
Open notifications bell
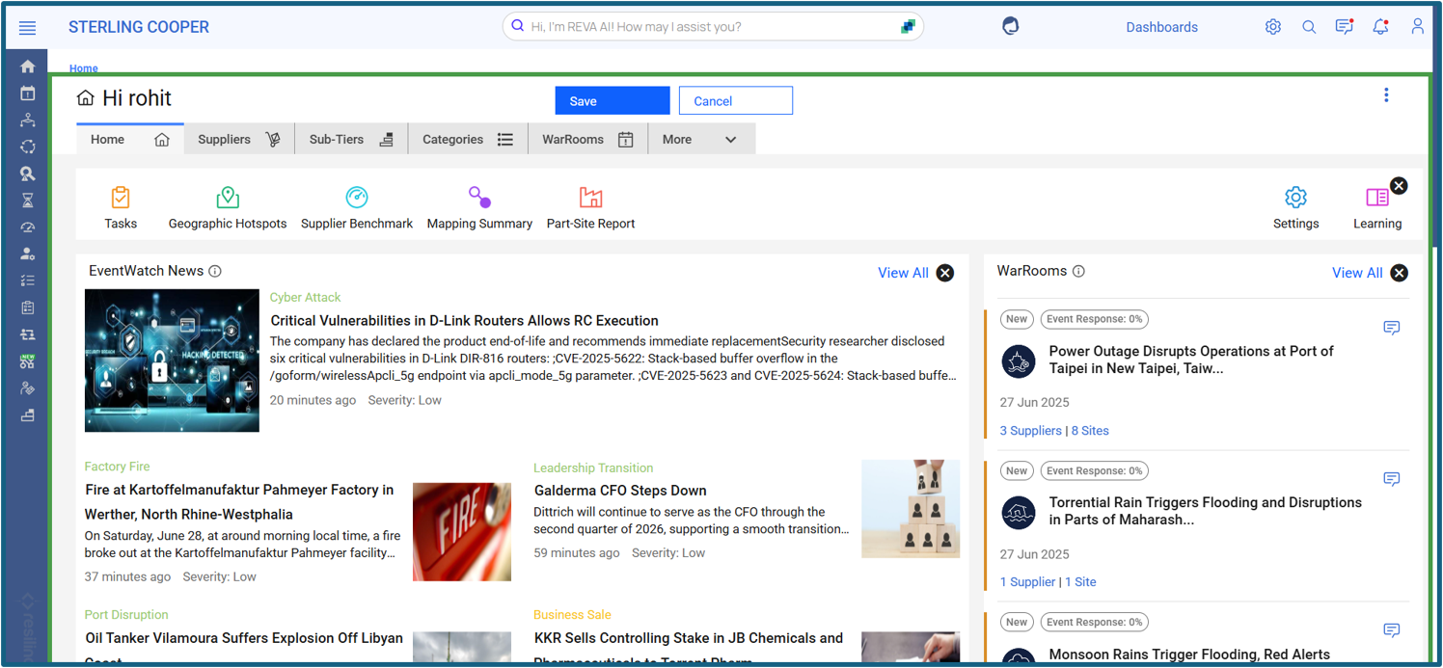click(1380, 27)
